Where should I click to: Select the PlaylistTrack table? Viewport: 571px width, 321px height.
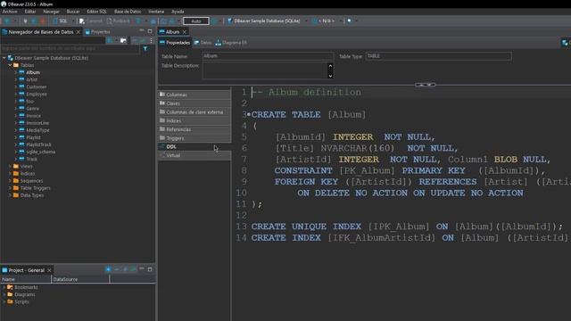pos(38,144)
